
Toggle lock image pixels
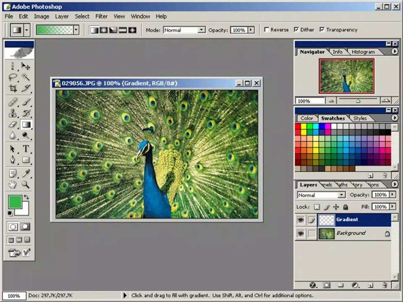(327, 207)
